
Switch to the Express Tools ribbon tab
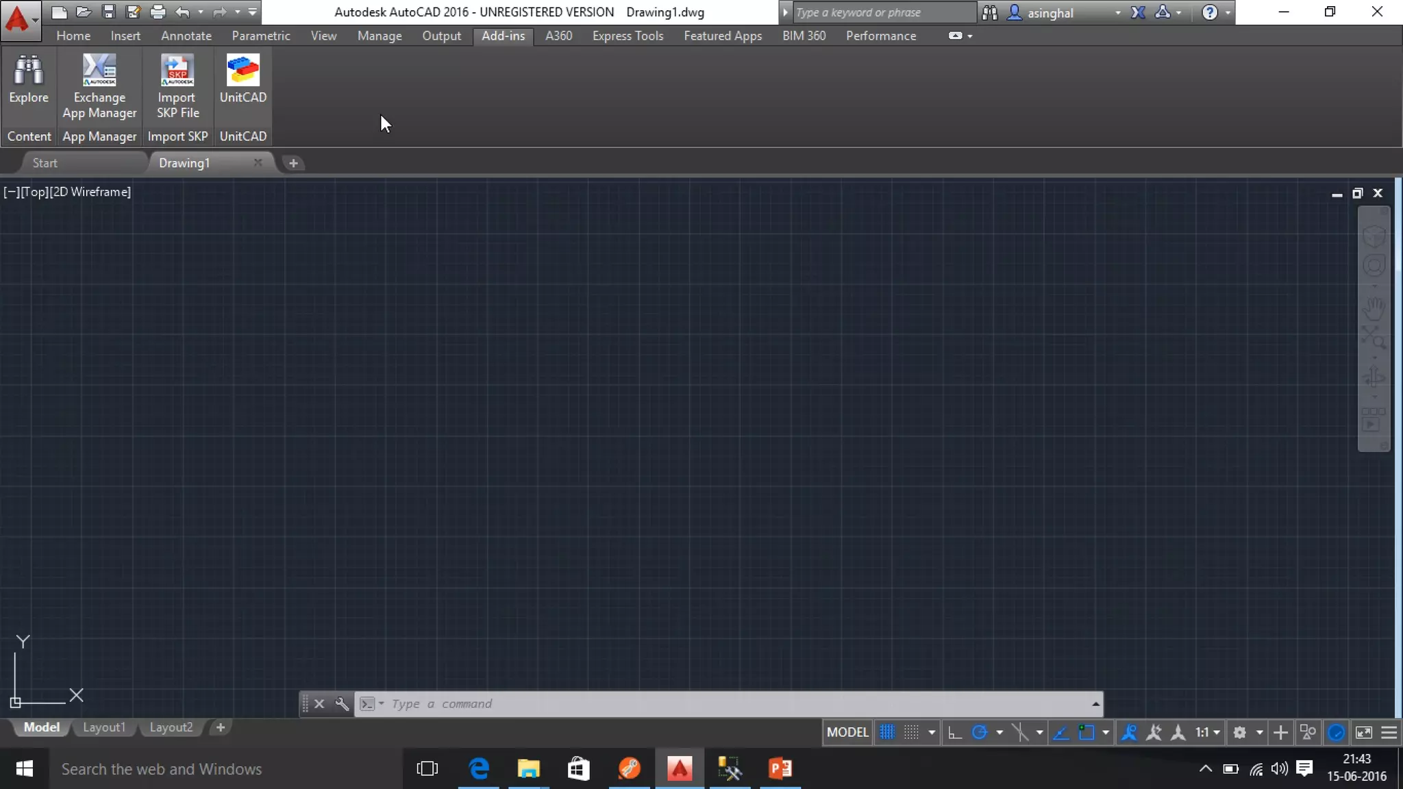click(628, 36)
